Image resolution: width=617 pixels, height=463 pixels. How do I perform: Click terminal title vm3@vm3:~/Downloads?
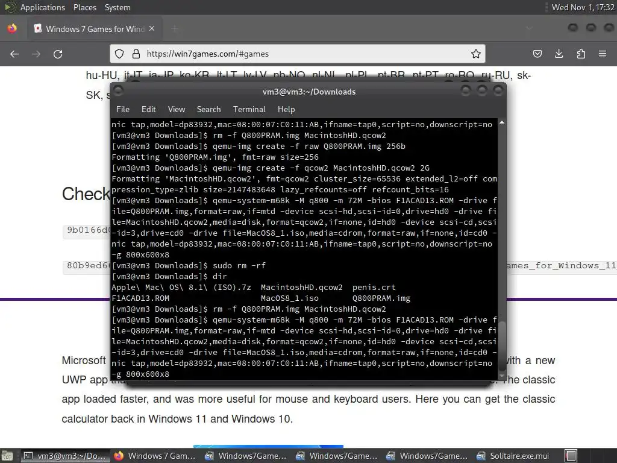click(x=309, y=92)
